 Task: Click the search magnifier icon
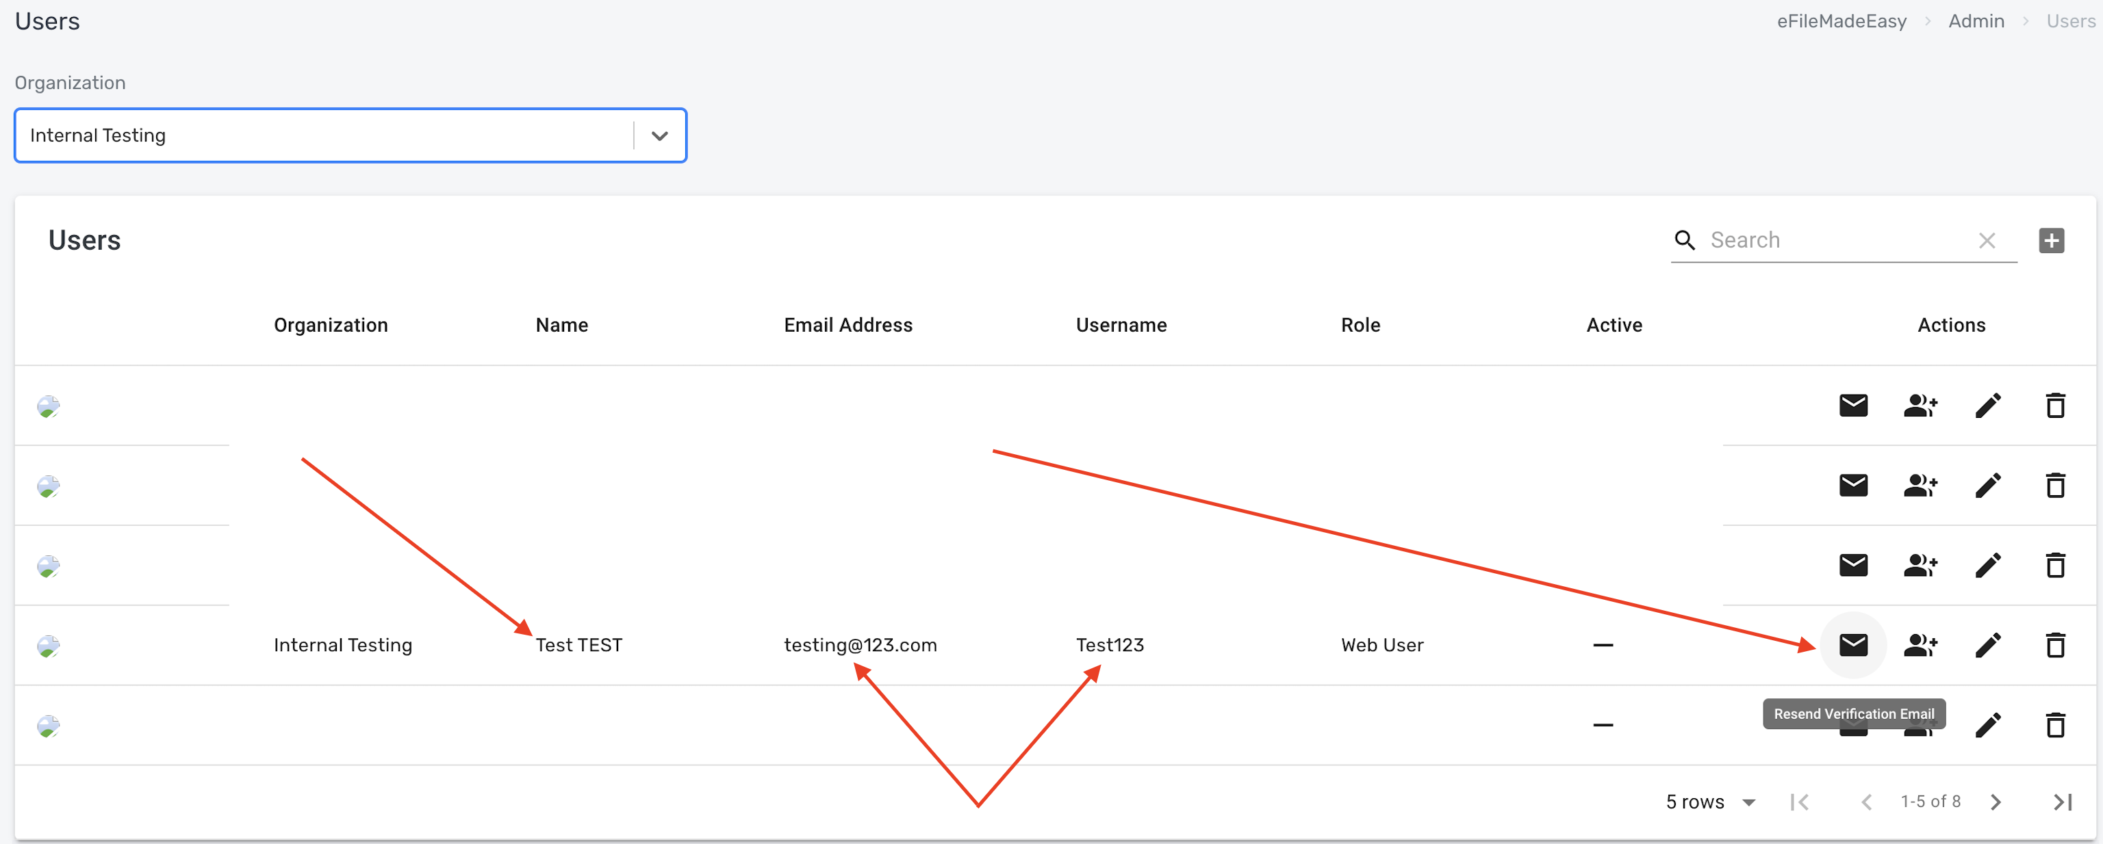click(x=1684, y=240)
